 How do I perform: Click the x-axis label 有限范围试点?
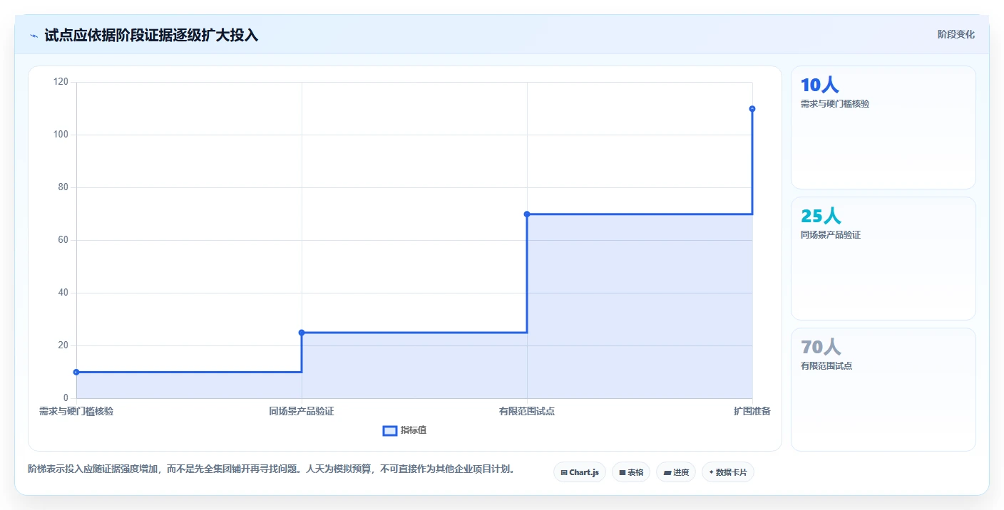click(527, 411)
